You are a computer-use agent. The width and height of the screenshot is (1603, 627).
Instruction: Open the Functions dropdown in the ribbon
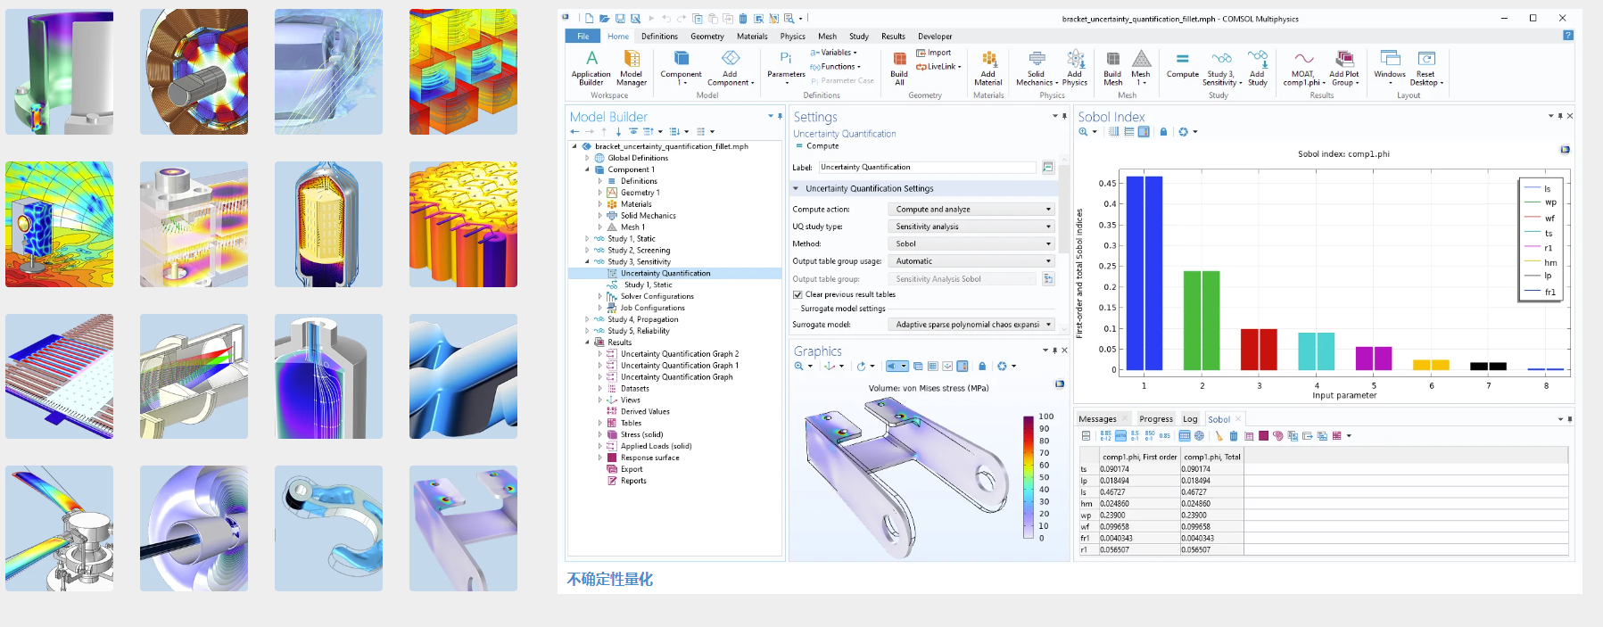[x=836, y=67]
